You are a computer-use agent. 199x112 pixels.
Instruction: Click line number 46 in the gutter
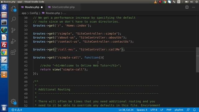[26, 82]
